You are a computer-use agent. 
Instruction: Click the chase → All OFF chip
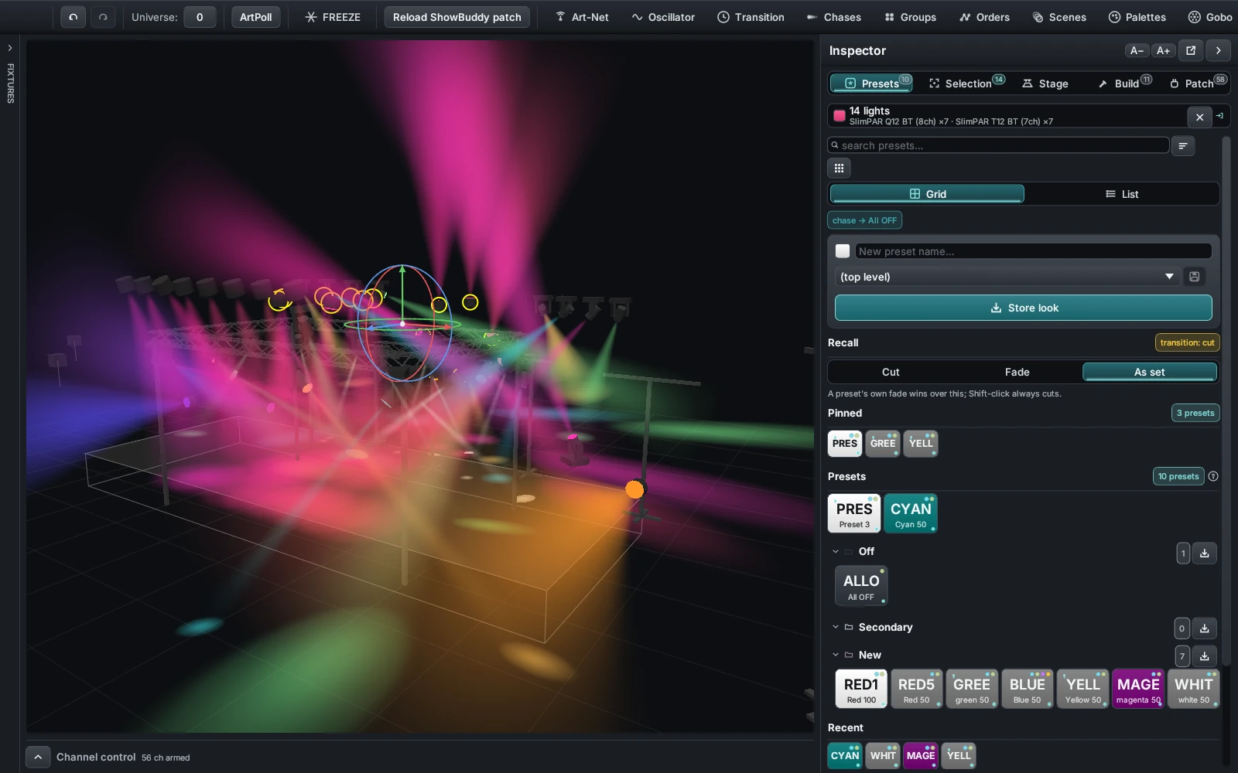click(x=864, y=220)
